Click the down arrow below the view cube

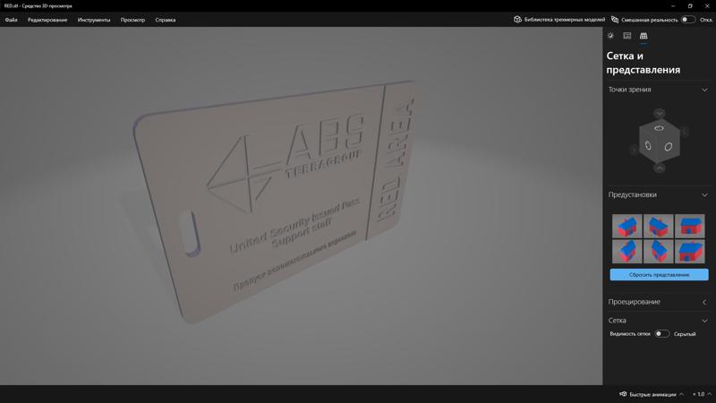pyautogui.click(x=659, y=168)
